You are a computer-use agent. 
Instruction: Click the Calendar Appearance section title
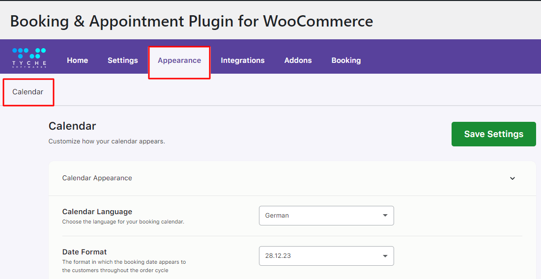tap(97, 178)
